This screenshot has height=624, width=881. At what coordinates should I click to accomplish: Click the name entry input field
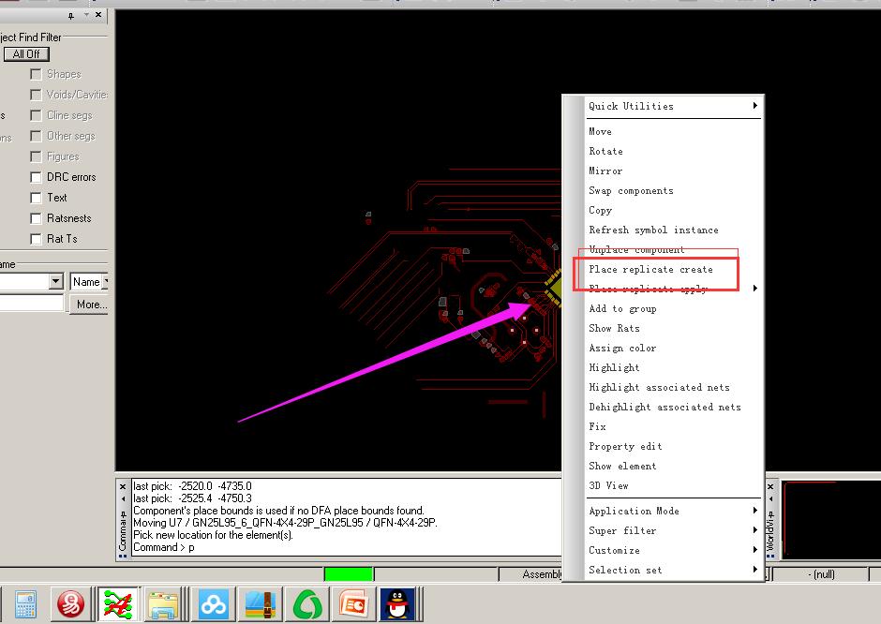[32, 304]
